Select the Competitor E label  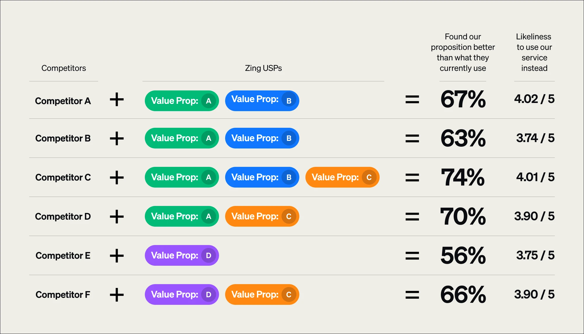click(x=63, y=256)
